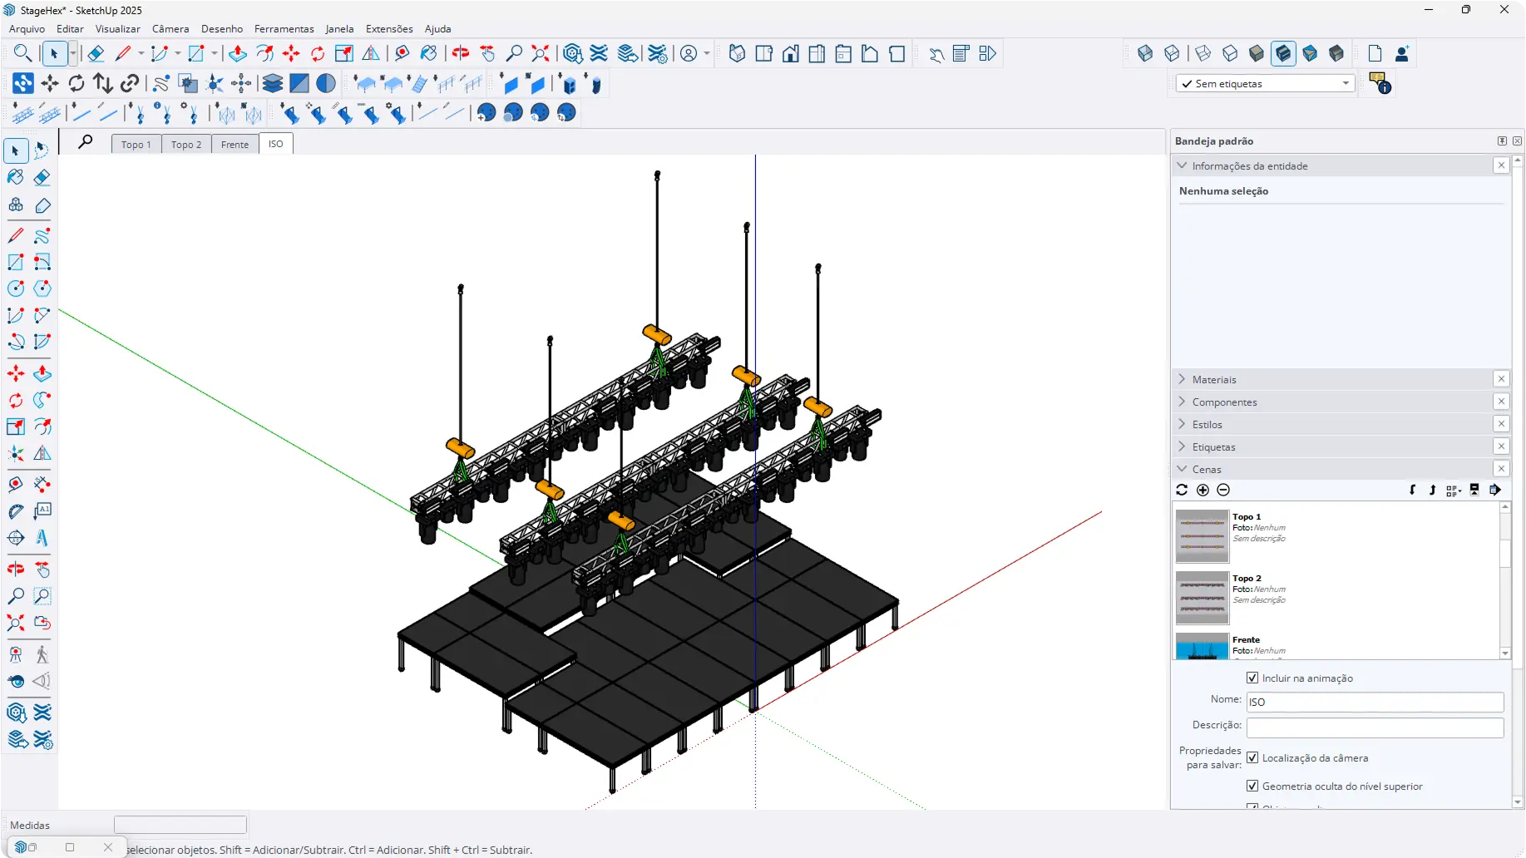Update scene with the refresh icon

coord(1182,491)
